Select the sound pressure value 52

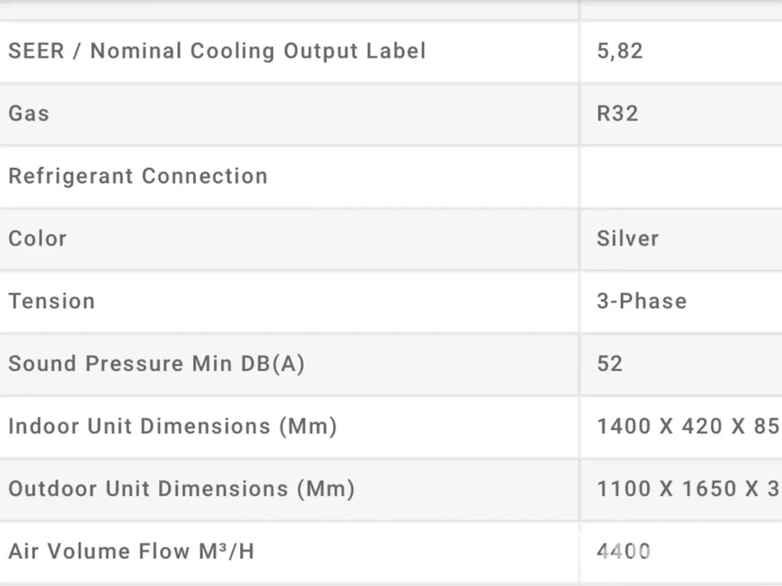click(610, 364)
